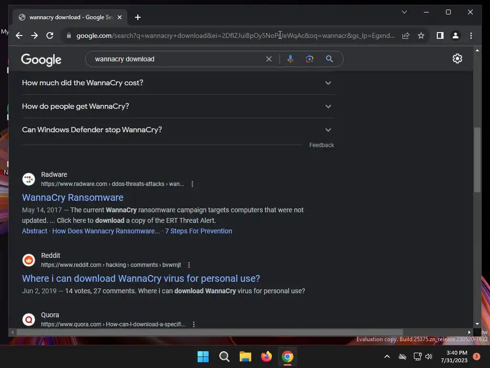Open the tab search dropdown arrow
The height and width of the screenshot is (368, 490).
[404, 12]
